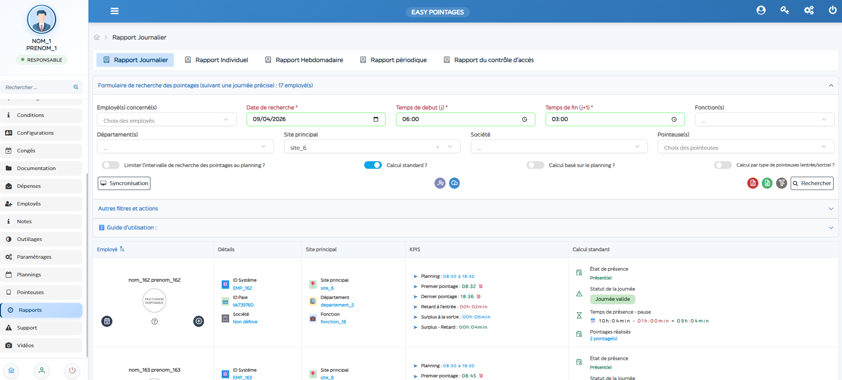The width and height of the screenshot is (842, 380).
Task: Open Pointeuses in sidebar menu
Action: (42, 292)
